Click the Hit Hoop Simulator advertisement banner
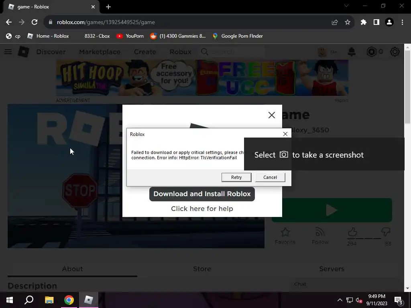 202,78
